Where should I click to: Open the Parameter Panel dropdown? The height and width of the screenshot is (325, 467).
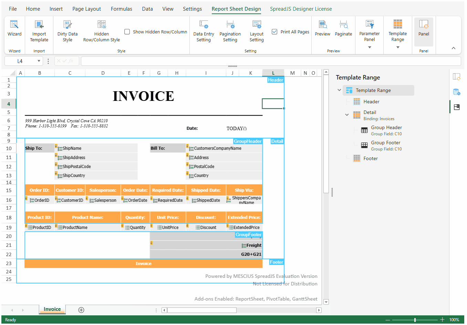click(370, 47)
